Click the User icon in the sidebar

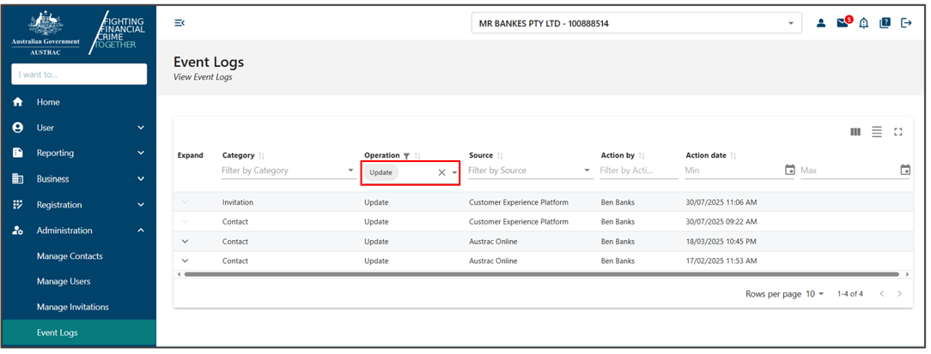pyautogui.click(x=18, y=128)
